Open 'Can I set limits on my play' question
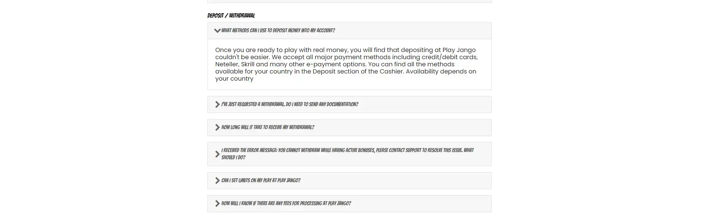 click(x=261, y=180)
